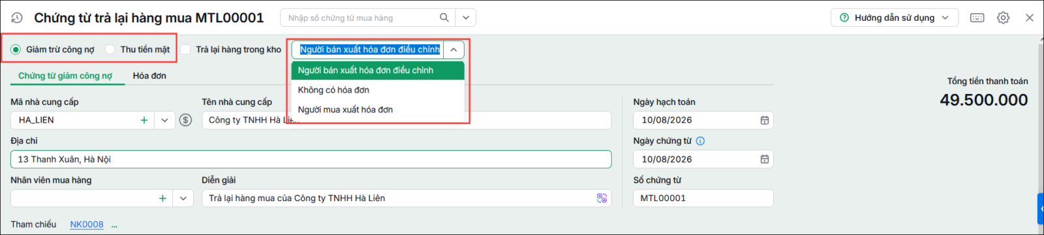Open the settings gear icon
The image size is (1044, 235).
pos(1003,18)
